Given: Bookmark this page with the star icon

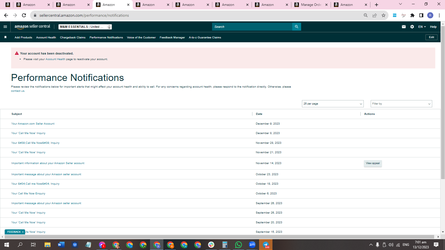Looking at the screenshot, I should (383, 15).
